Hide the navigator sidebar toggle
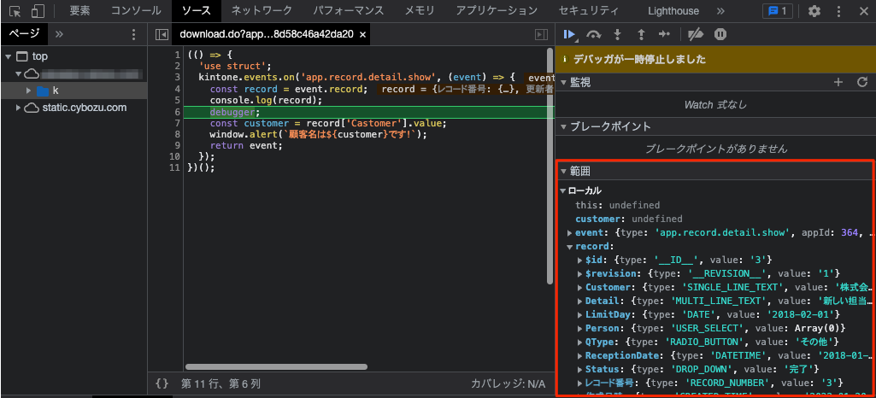 pos(162,35)
